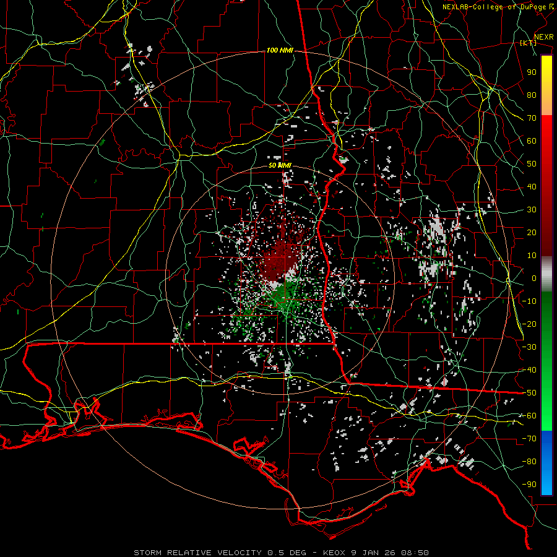The image size is (557, 557).
Task: Click the 10 value on velocity scale
Action: (x=532, y=256)
